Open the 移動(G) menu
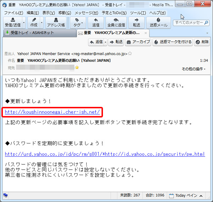213x202 pixels. tap(65, 13)
